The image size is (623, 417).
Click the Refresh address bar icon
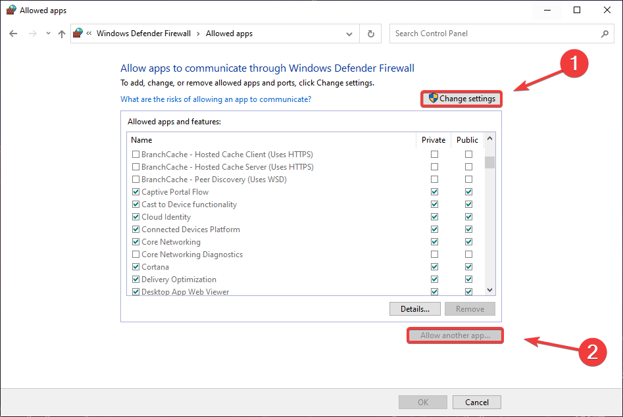371,34
